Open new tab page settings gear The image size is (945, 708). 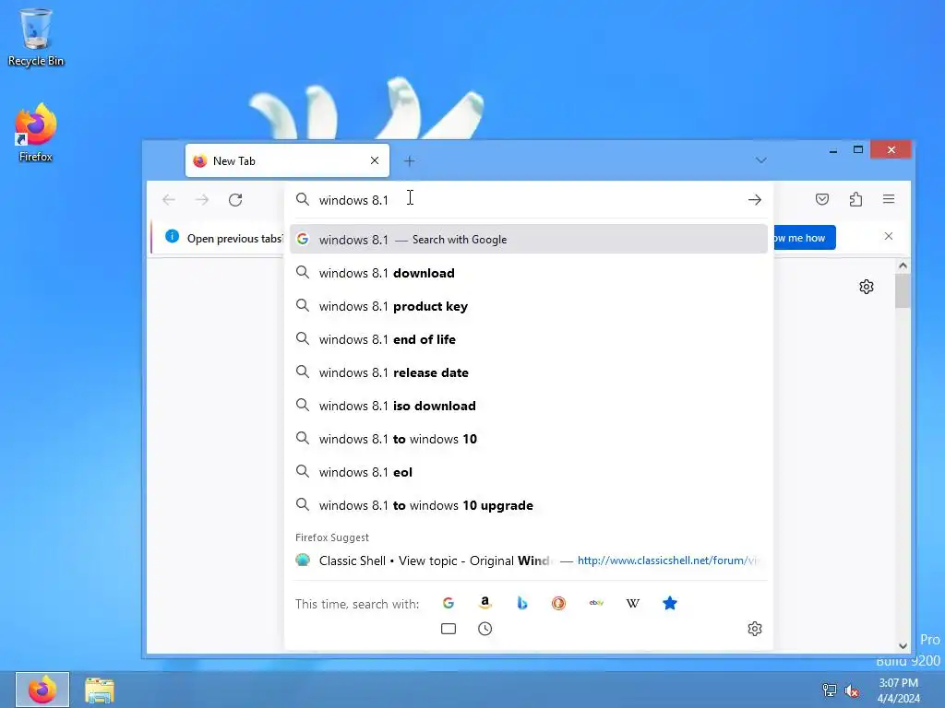tap(866, 287)
